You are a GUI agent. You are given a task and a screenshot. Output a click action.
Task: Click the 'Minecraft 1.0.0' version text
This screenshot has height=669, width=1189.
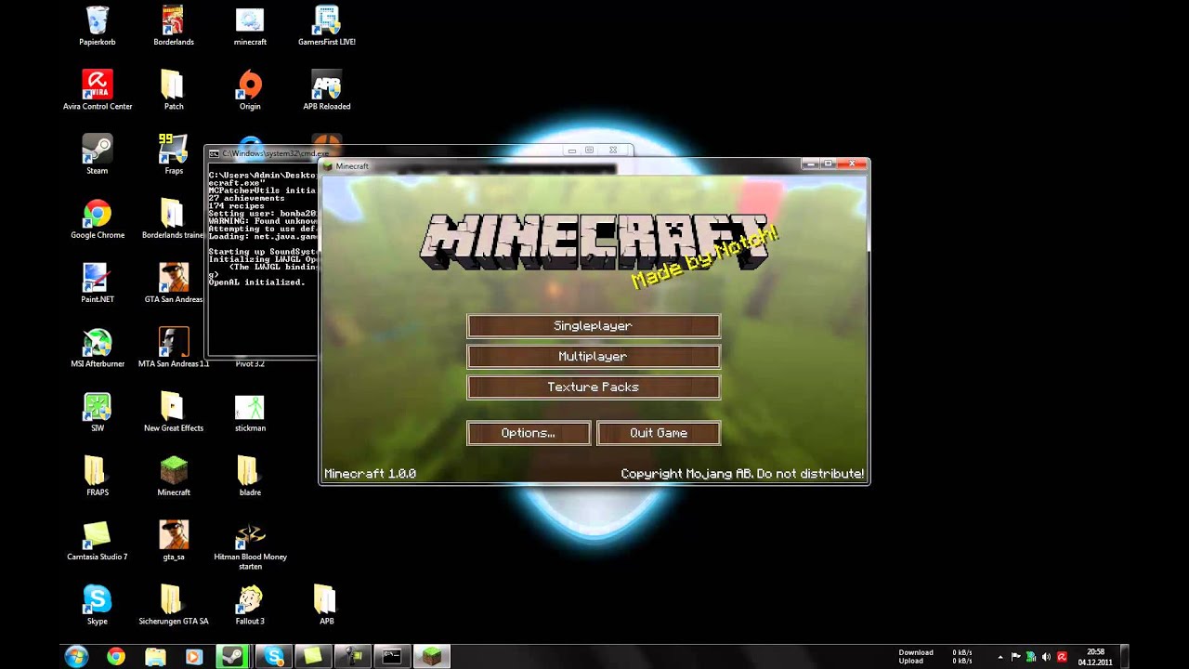370,474
